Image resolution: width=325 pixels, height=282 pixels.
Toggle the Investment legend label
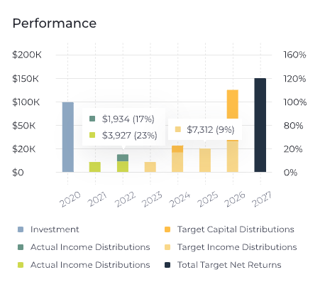tap(55, 229)
